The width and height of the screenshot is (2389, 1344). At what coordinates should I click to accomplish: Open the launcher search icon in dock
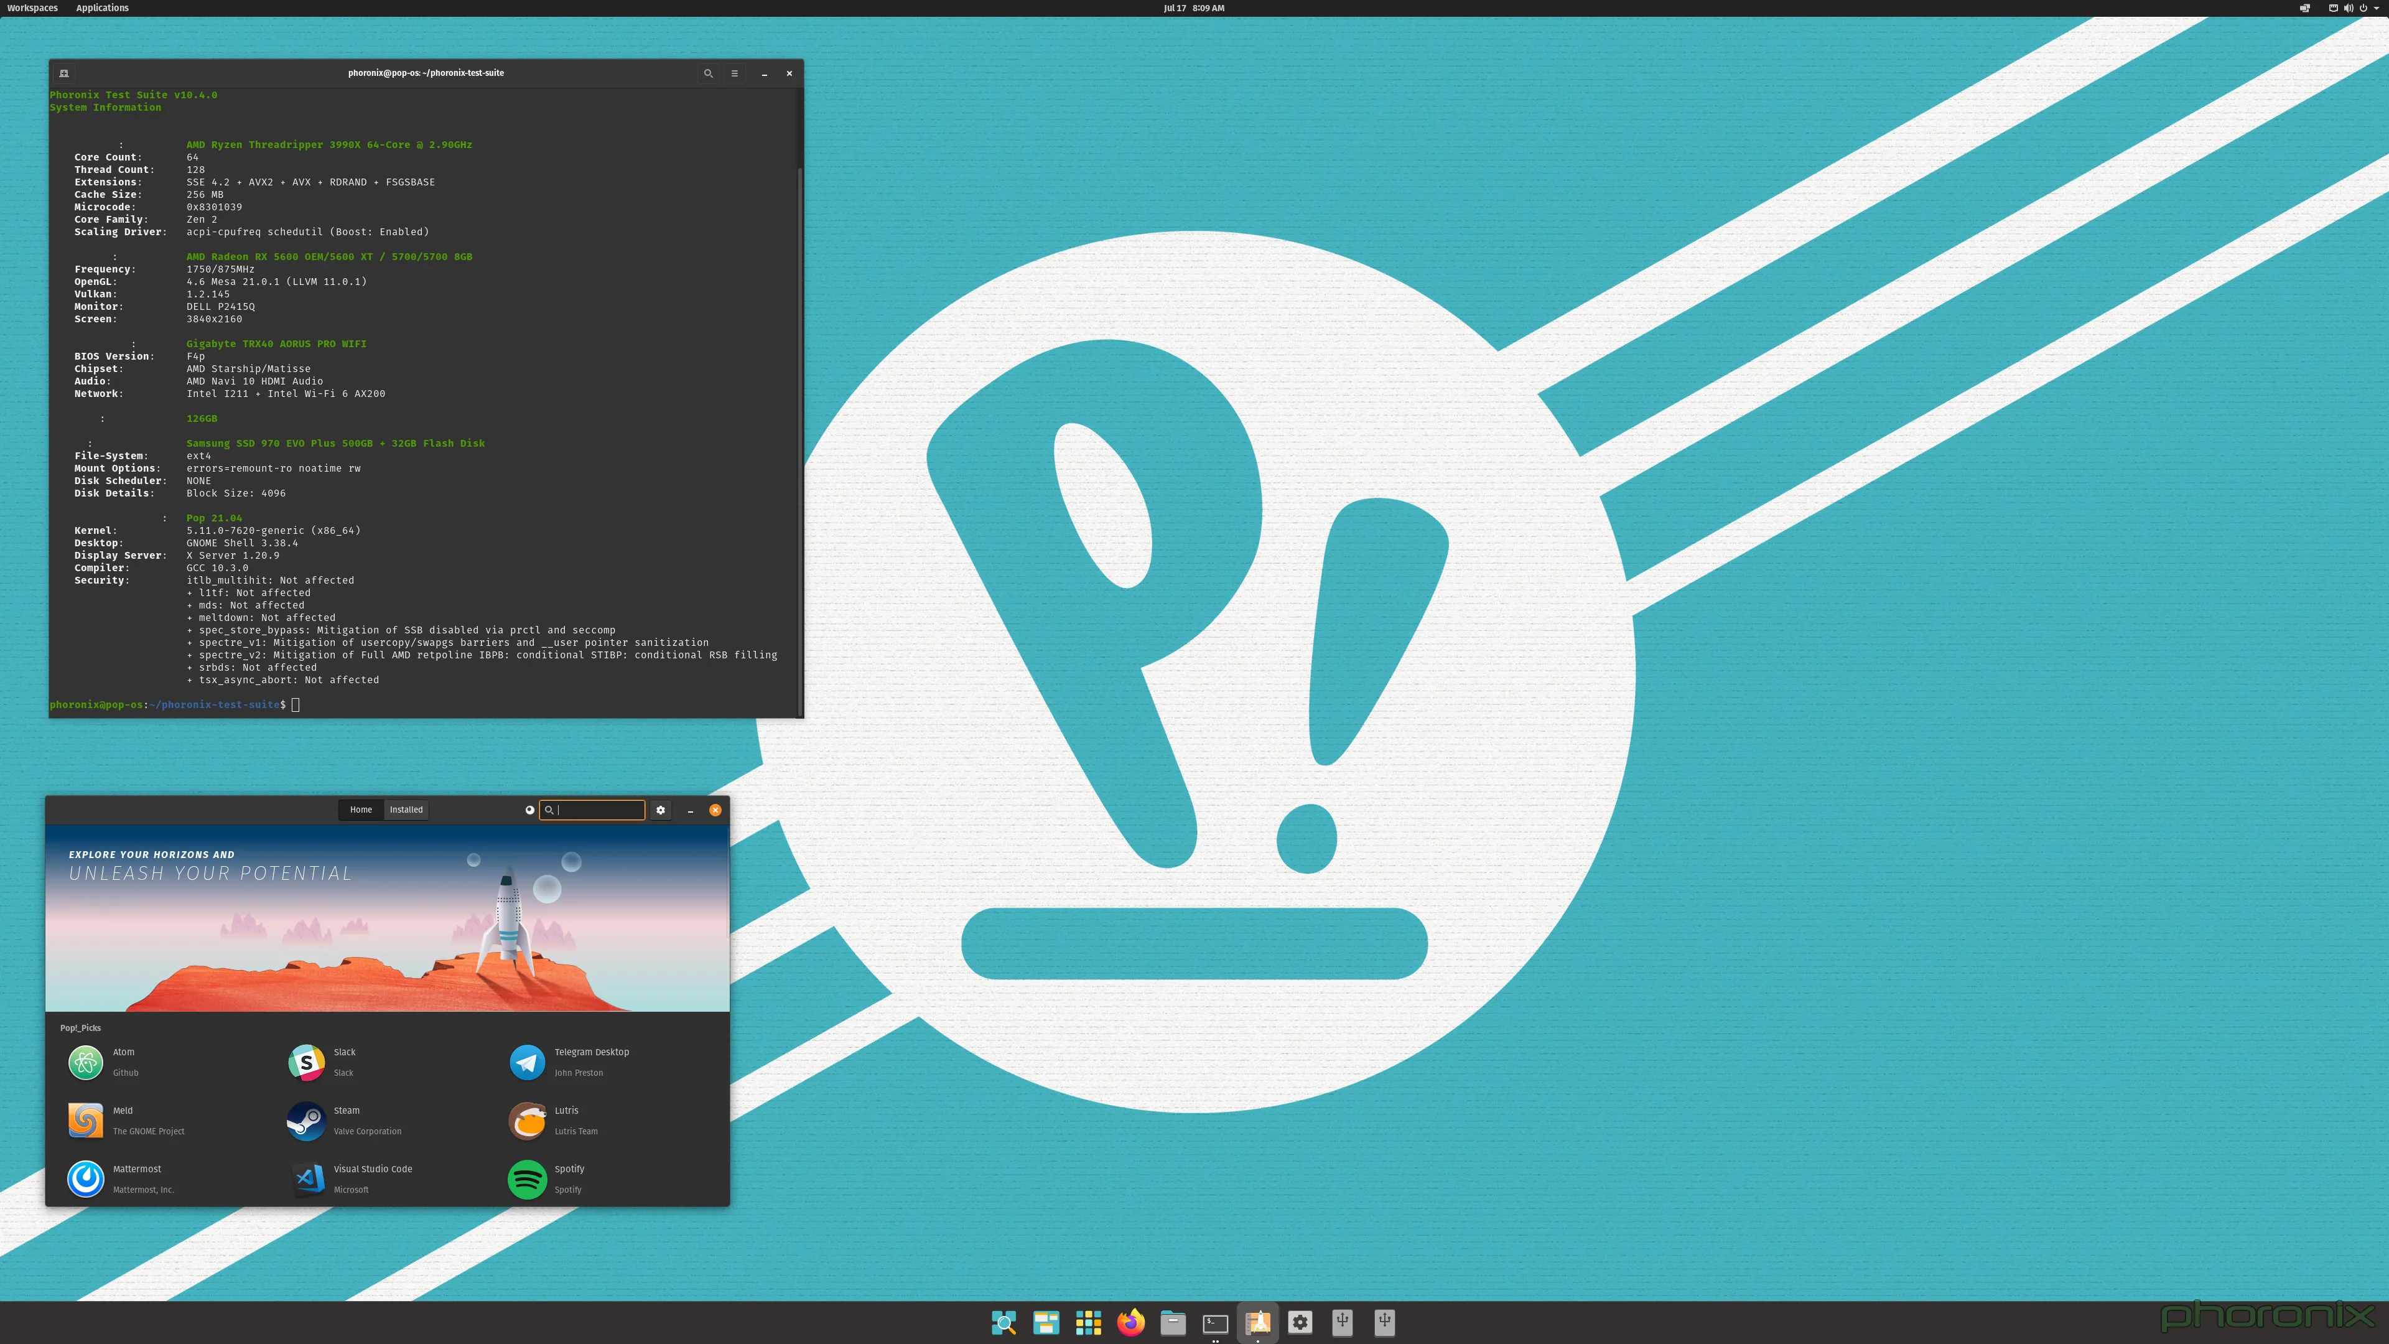click(x=1004, y=1323)
